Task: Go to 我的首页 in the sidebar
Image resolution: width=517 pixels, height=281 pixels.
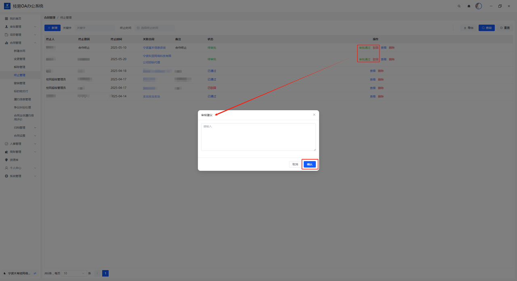Action: point(16,19)
